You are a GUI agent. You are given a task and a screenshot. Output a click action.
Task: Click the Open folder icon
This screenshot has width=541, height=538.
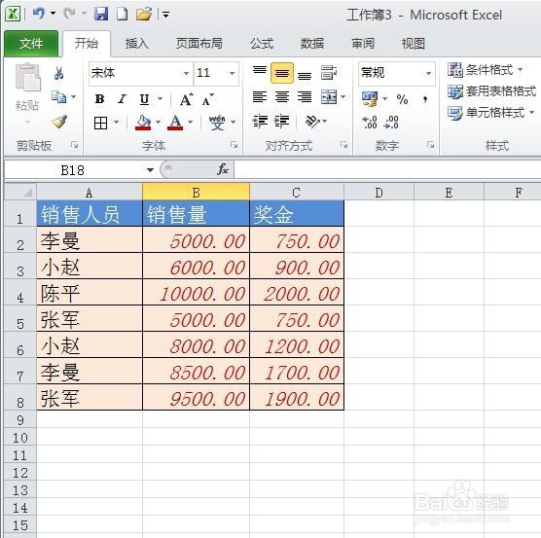144,15
